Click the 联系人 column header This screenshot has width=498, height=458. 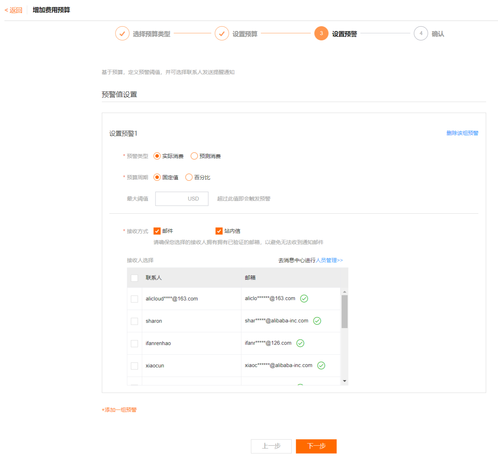pos(153,278)
